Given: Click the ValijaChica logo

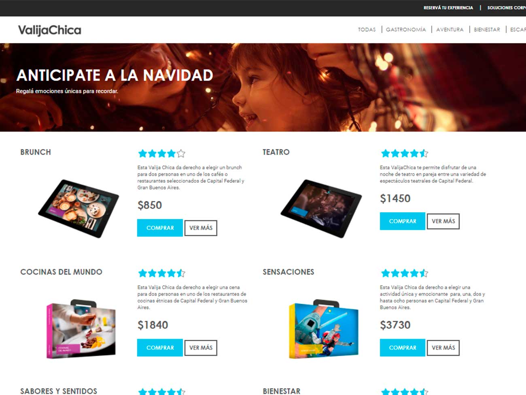Looking at the screenshot, I should coord(49,30).
